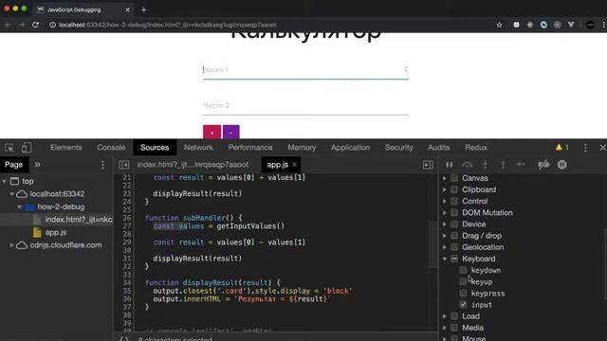Select the Page navigator tab

13,165
